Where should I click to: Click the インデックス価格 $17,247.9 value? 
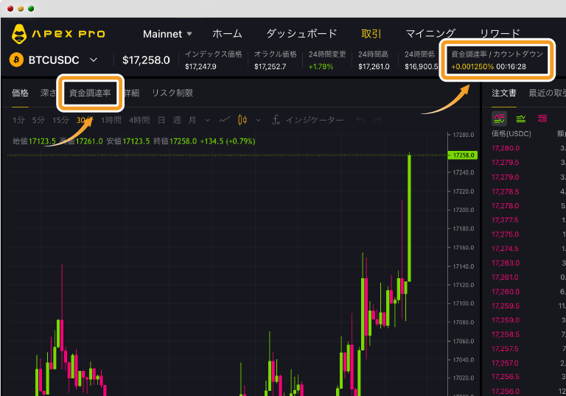click(200, 67)
